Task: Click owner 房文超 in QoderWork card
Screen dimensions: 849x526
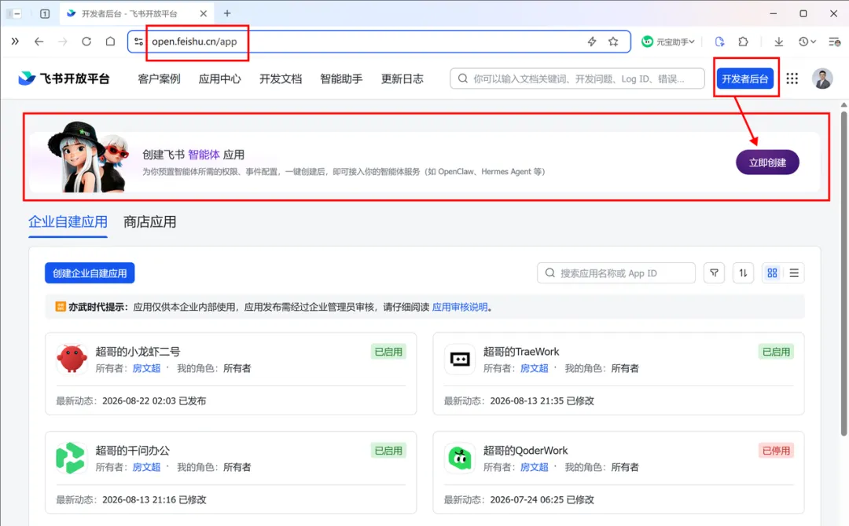Action: pyautogui.click(x=534, y=468)
